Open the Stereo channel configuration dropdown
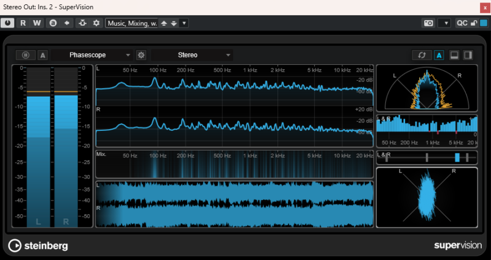The image size is (491, 260). [x=192, y=55]
